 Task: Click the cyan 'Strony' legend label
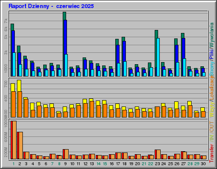(x=211, y=68)
